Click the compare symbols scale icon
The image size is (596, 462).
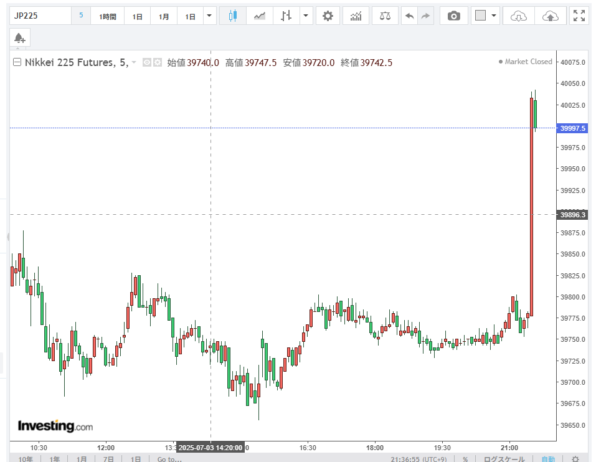click(x=385, y=16)
